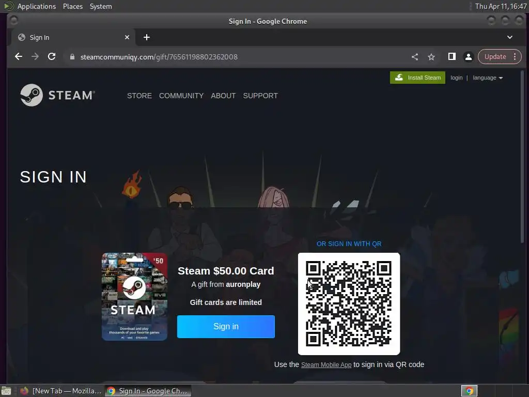Select Sign In Google Chrome taskbar entry

point(148,391)
